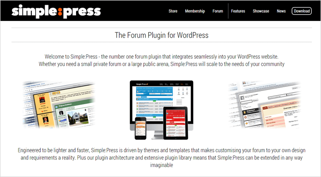Screen dimensions: 321x177
Task: Go to the Membership page
Action: [x=195, y=11]
